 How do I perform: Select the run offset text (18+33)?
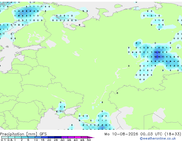(x=173, y=134)
